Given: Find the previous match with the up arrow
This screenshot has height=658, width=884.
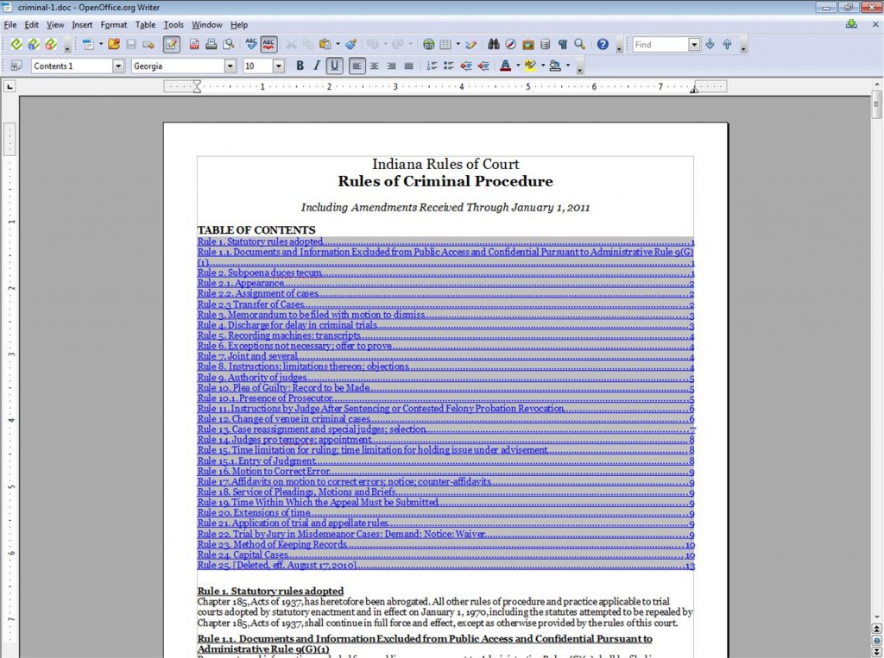Looking at the screenshot, I should tap(727, 44).
